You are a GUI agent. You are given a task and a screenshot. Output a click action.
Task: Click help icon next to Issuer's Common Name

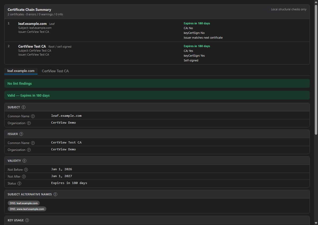click(33, 143)
